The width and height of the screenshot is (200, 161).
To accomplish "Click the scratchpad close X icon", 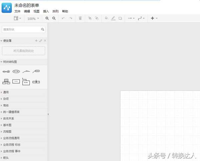I will coord(45,40).
